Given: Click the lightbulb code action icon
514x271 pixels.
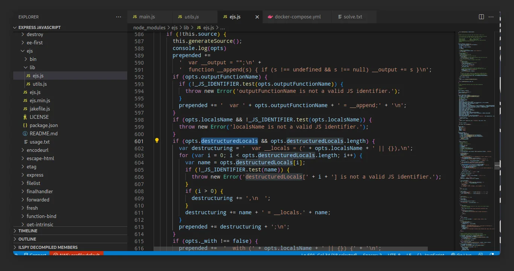Looking at the screenshot, I should coord(157,141).
